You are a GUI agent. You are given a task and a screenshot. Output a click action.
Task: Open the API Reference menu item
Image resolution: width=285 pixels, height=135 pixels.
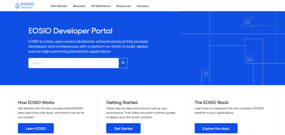tap(101, 6)
